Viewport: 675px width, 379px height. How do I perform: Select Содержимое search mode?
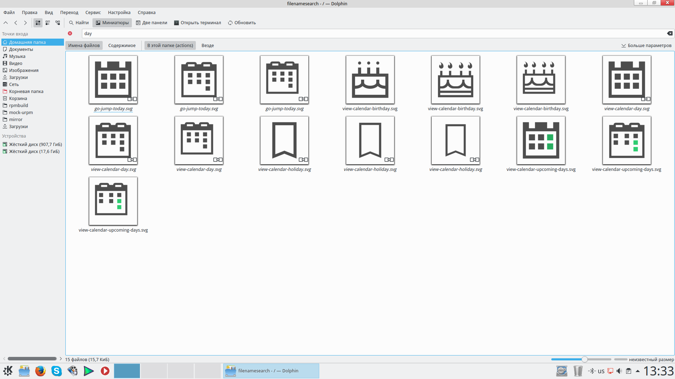click(x=122, y=46)
